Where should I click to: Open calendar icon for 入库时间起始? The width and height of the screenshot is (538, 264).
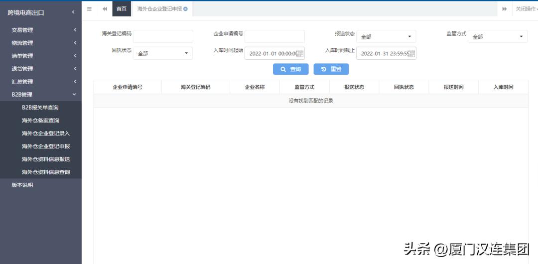pyautogui.click(x=300, y=53)
